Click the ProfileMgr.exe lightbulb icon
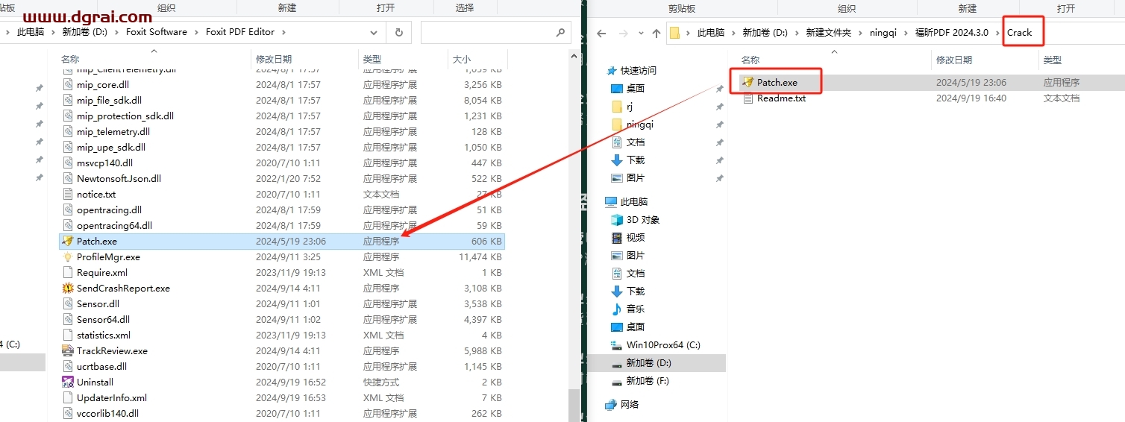 [68, 256]
